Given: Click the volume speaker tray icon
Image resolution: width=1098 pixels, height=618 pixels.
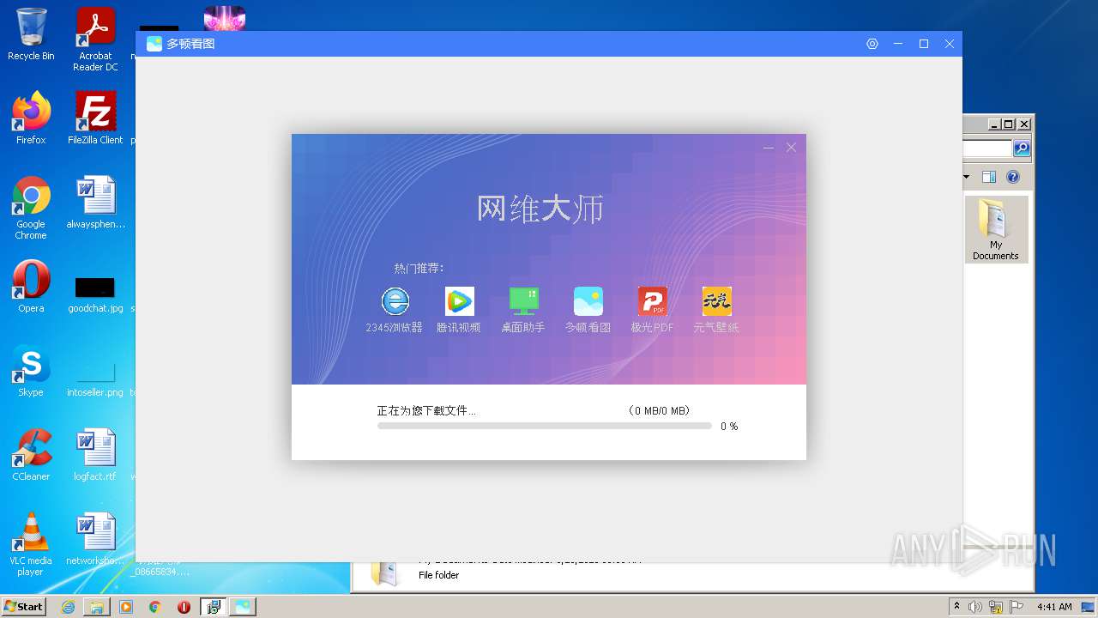Looking at the screenshot, I should pyautogui.click(x=975, y=607).
